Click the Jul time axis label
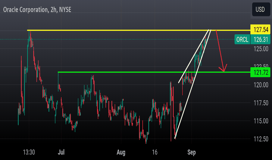The image size is (272, 160). [61, 152]
